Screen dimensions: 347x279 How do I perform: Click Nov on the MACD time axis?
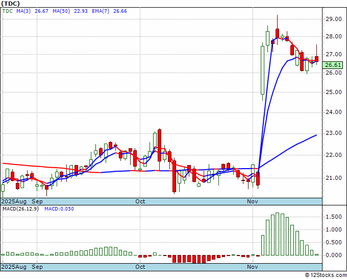pos(253,267)
